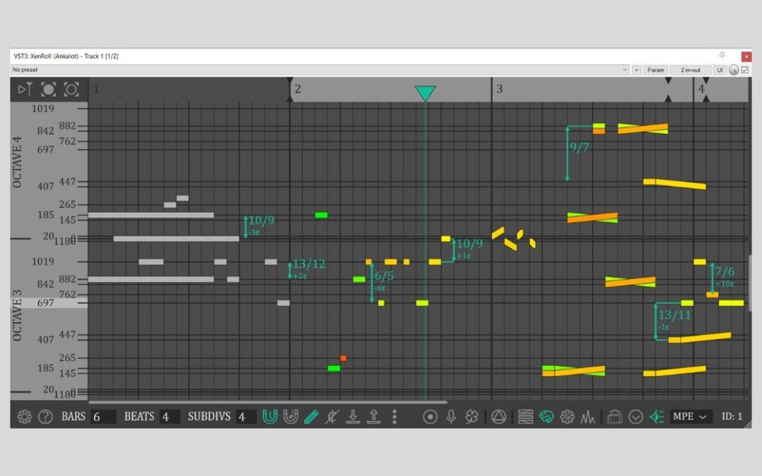Click the export upload arrow icon

coord(374,417)
